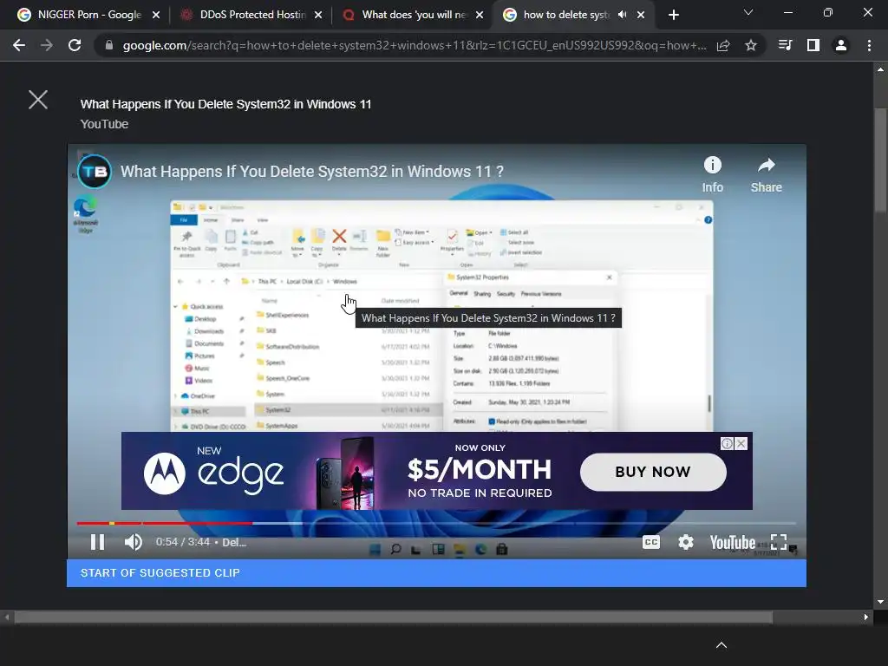Screen dimensions: 888x666
Task: Close the 'how to delete syst' tab
Action: [641, 15]
